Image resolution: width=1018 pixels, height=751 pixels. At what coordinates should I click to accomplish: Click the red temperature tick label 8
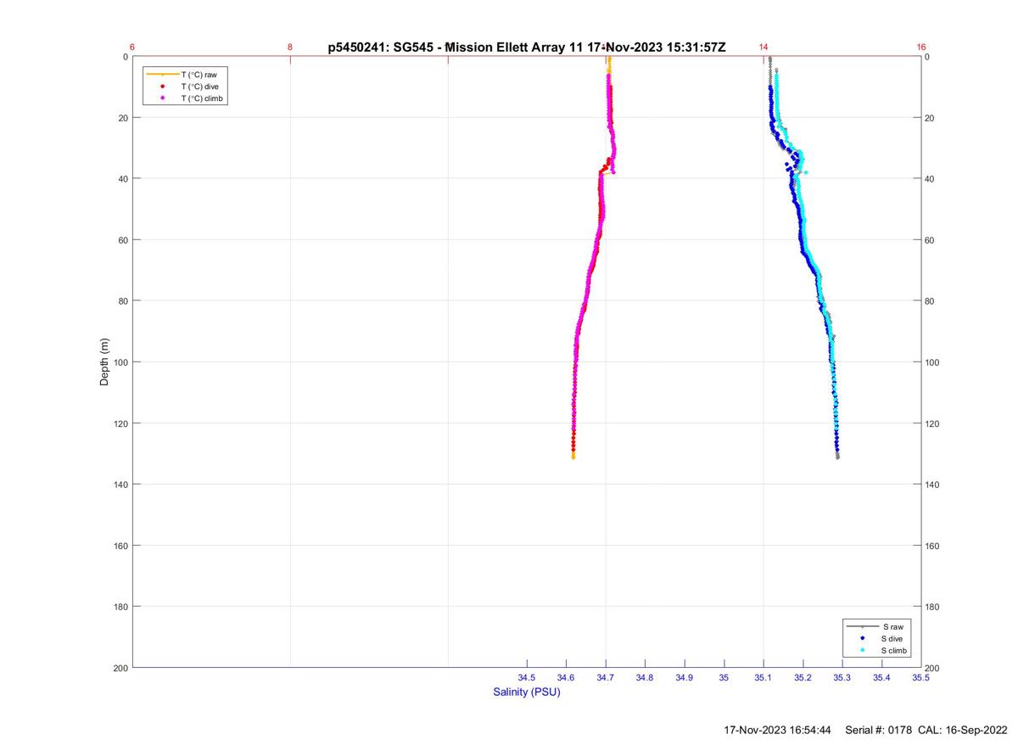(290, 48)
